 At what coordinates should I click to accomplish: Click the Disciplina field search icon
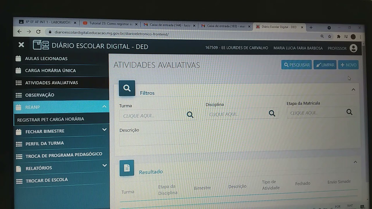click(272, 113)
